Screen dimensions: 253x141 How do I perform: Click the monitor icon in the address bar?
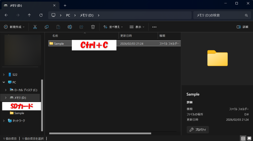[53, 15]
